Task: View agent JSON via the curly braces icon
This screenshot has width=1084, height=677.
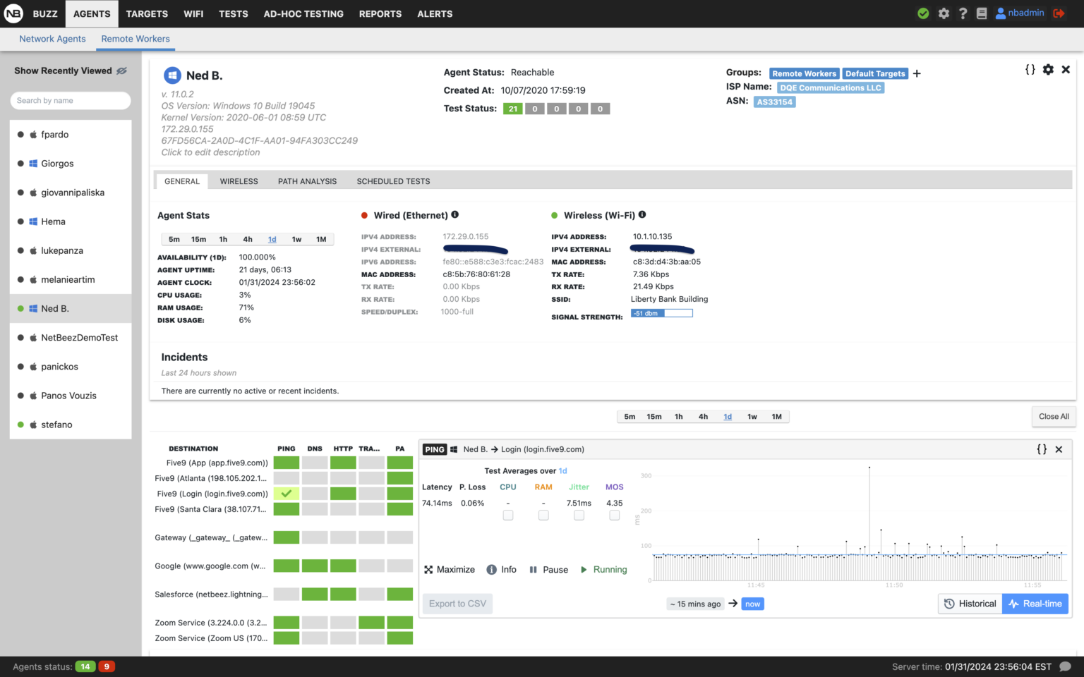Action: 1030,69
